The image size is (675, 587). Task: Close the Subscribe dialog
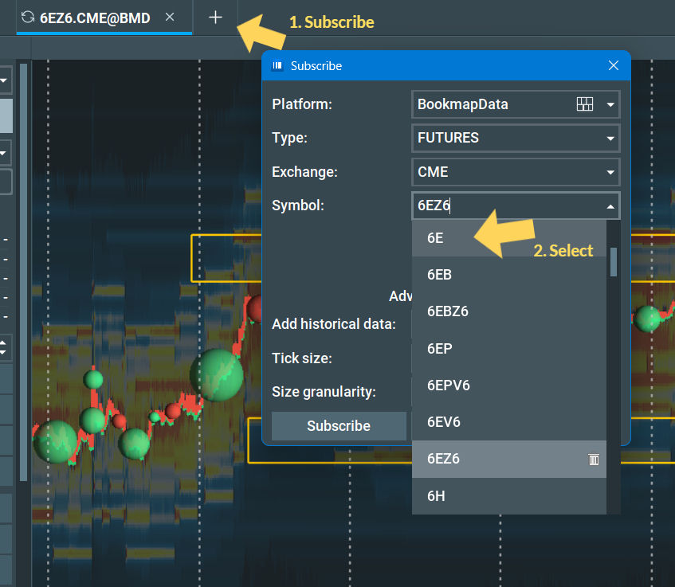614,65
